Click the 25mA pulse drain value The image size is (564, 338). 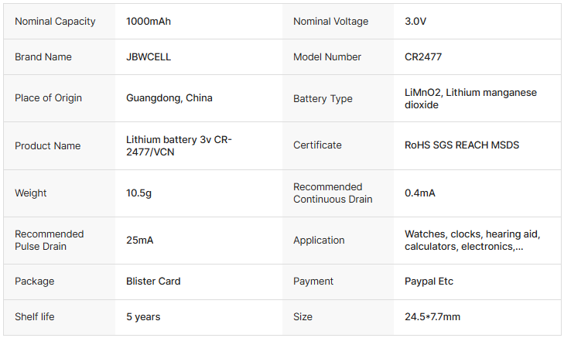pos(139,241)
